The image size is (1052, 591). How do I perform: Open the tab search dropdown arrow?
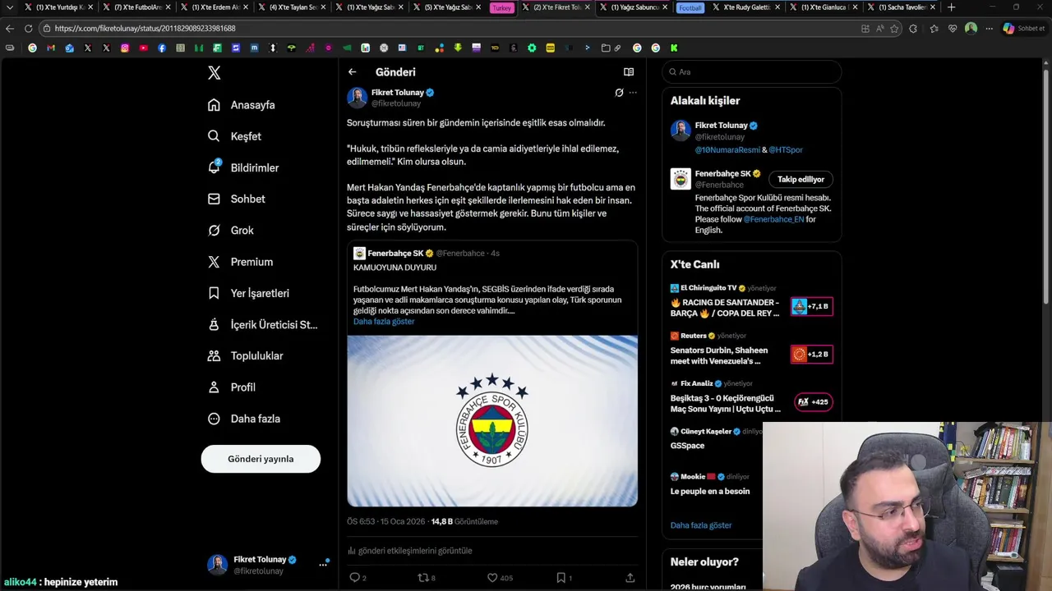[x=9, y=7]
